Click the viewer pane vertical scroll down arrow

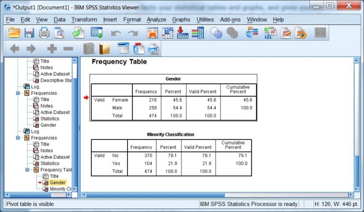[x=356, y=189]
